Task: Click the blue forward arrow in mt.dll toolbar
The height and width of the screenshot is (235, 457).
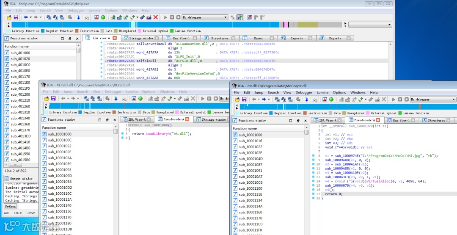Action: tap(264, 100)
